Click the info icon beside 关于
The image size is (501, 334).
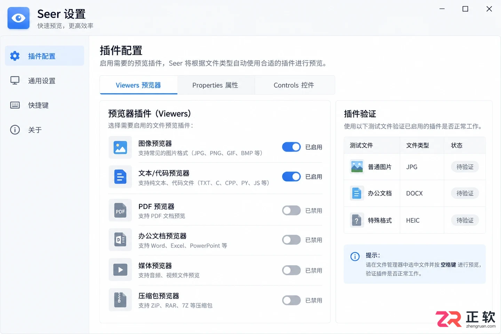point(15,130)
